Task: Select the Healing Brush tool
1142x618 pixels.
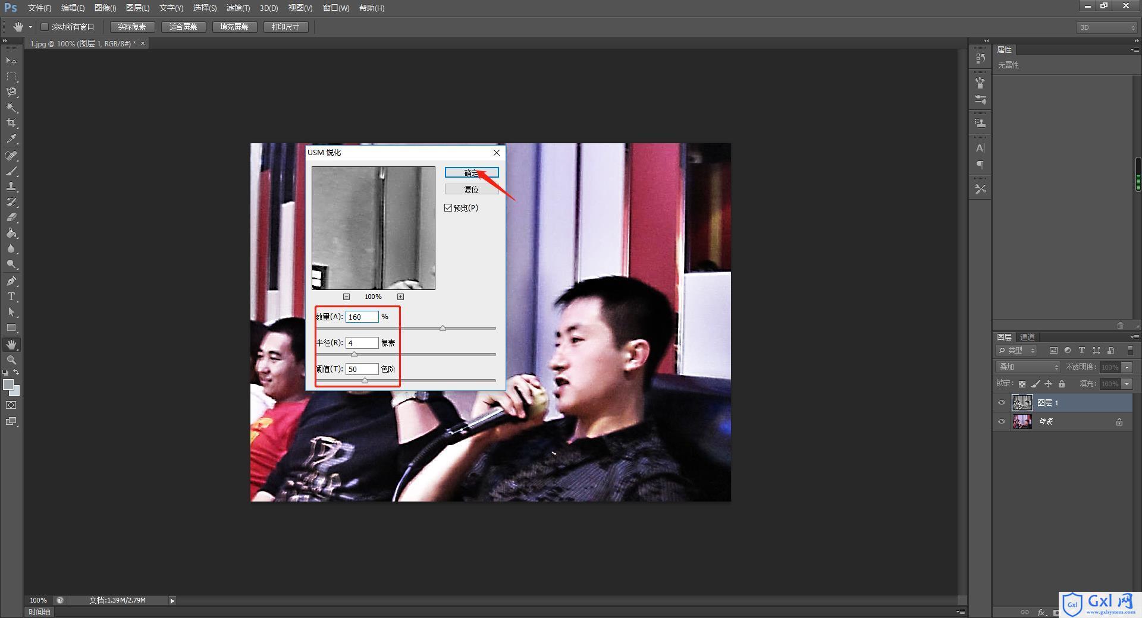Action: (11, 156)
